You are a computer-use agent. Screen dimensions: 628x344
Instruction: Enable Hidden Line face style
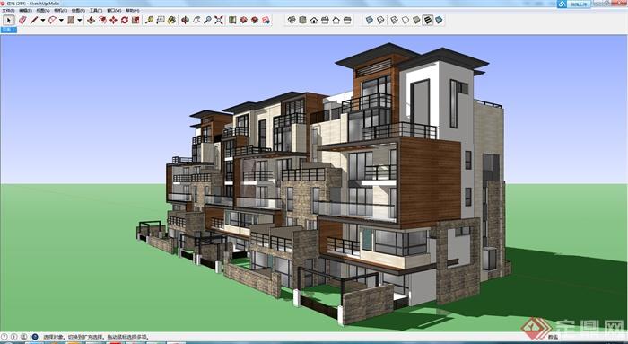(x=406, y=20)
